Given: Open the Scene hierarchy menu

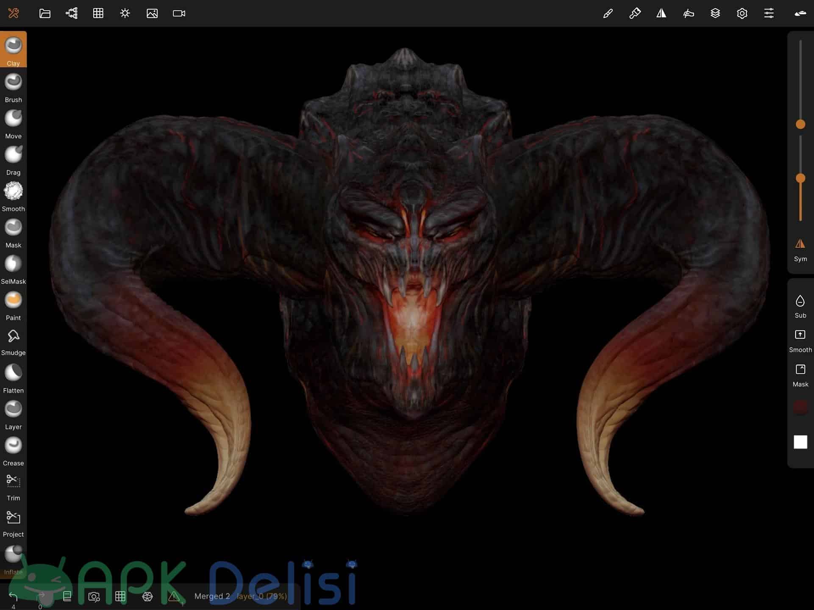Looking at the screenshot, I should click(x=72, y=14).
